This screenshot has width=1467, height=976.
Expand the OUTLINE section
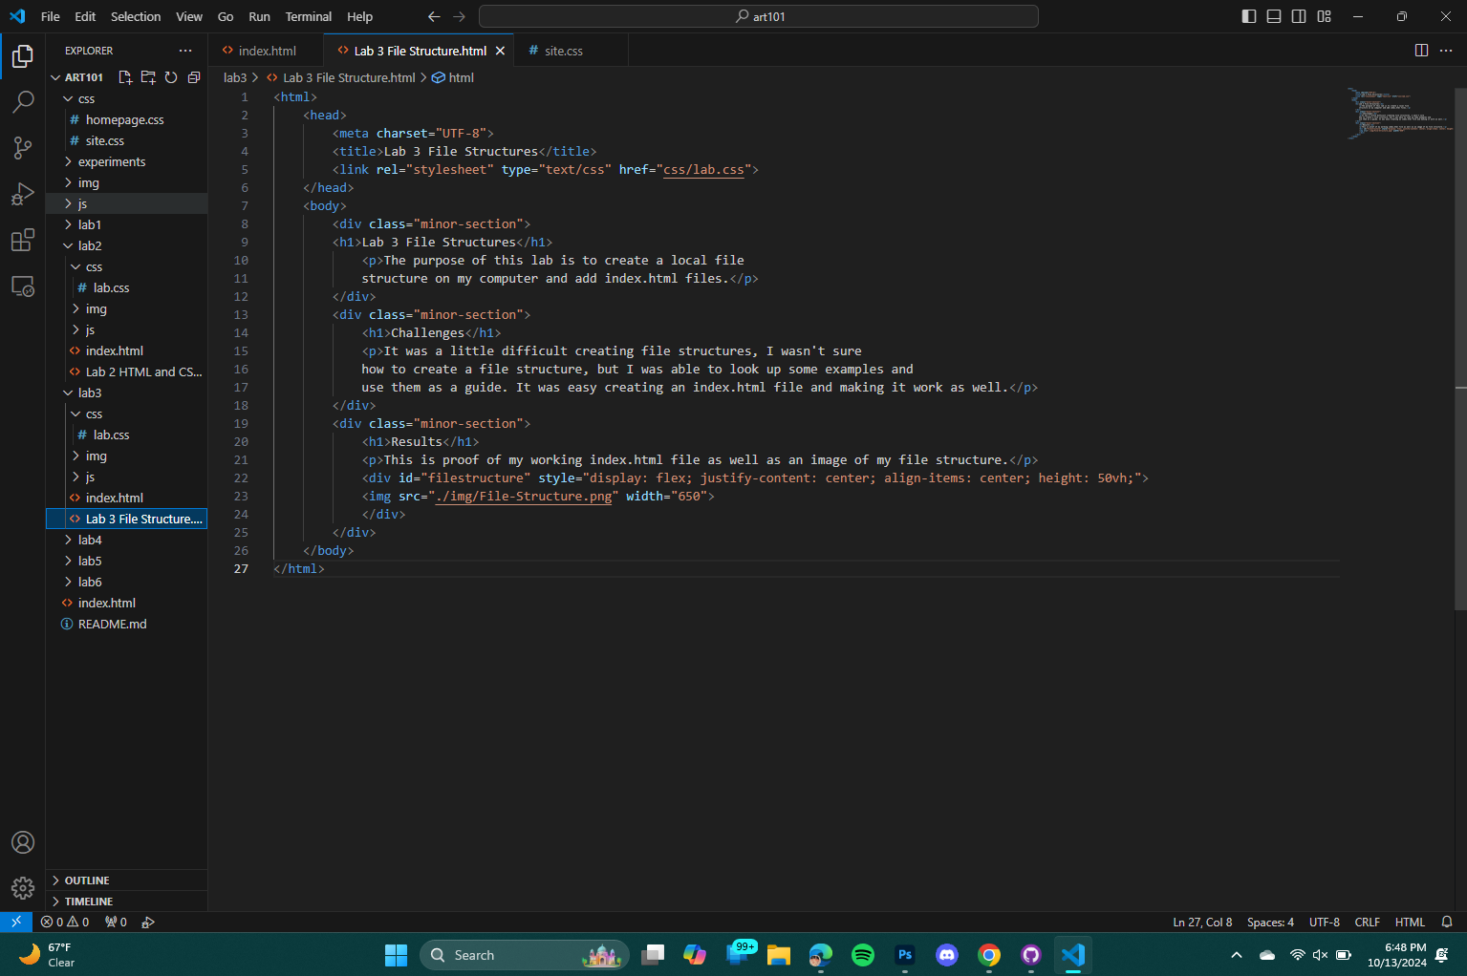(87, 881)
